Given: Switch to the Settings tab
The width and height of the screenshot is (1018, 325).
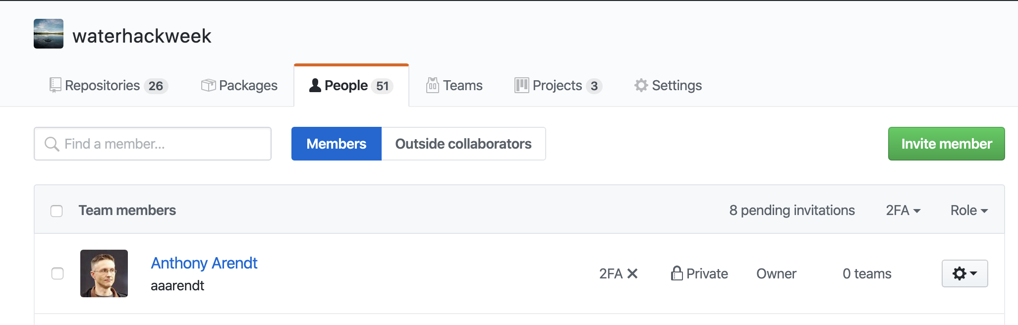Looking at the screenshot, I should (677, 85).
